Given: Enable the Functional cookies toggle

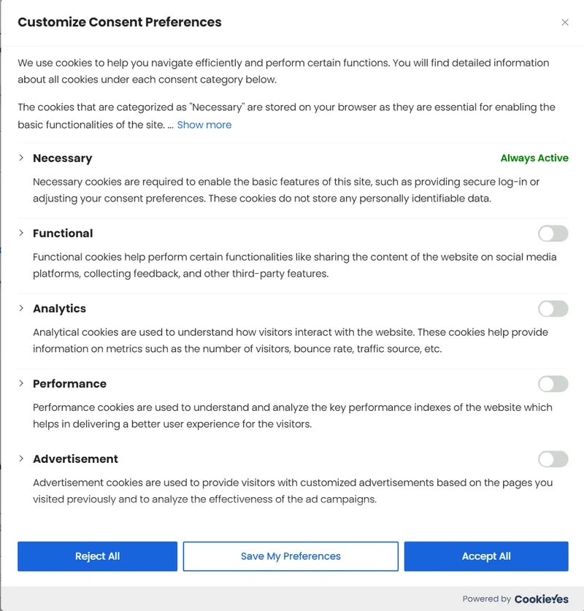Looking at the screenshot, I should click(553, 233).
